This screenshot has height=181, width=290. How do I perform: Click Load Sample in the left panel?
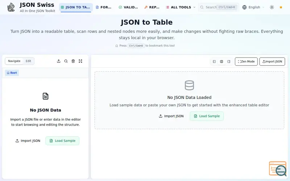[62, 141]
